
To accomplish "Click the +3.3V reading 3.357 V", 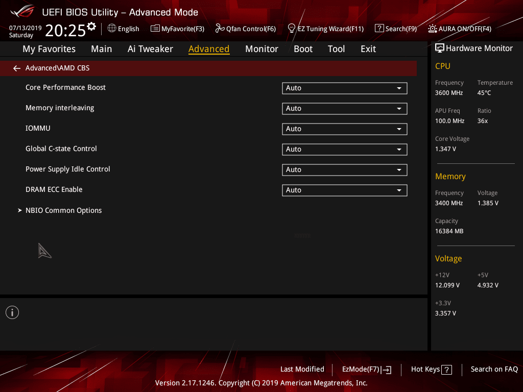I will click(x=445, y=313).
